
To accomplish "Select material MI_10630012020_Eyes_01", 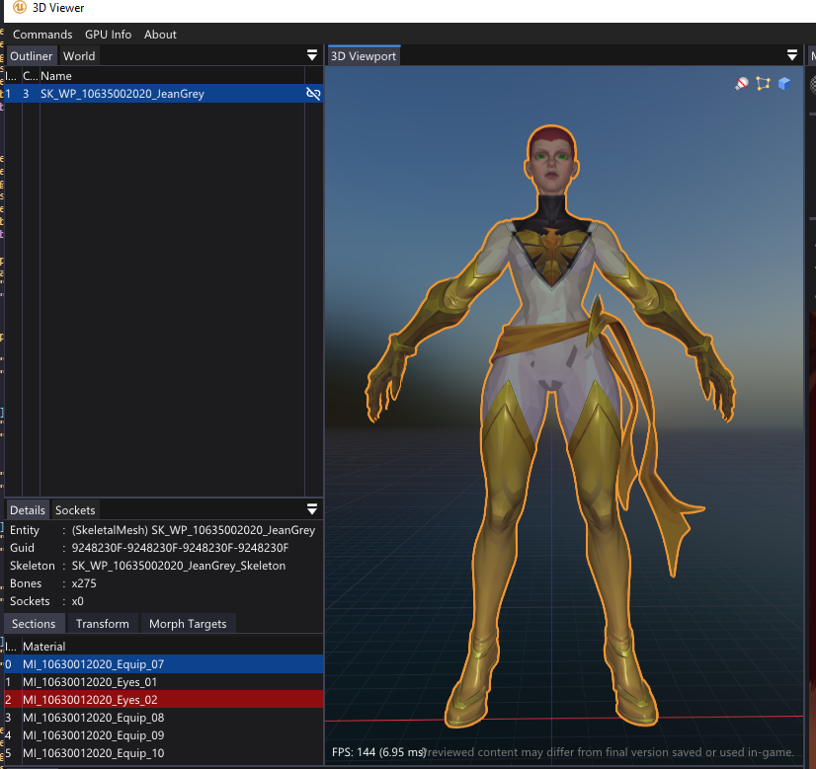I will [x=164, y=682].
